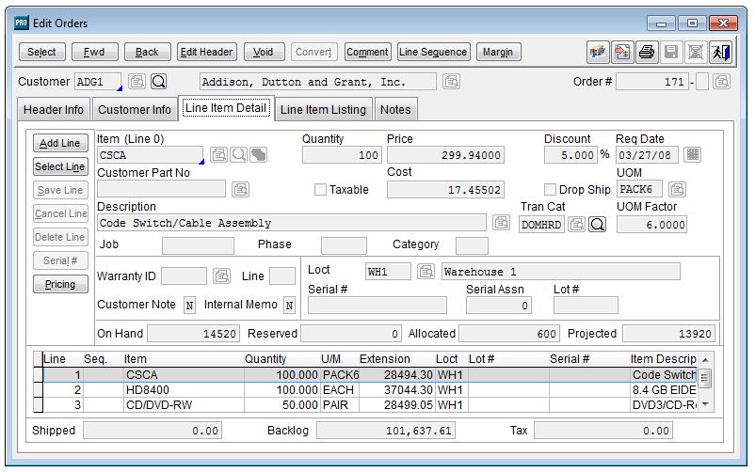755x472 pixels.
Task: Click the Select Line button
Action: pyautogui.click(x=60, y=166)
